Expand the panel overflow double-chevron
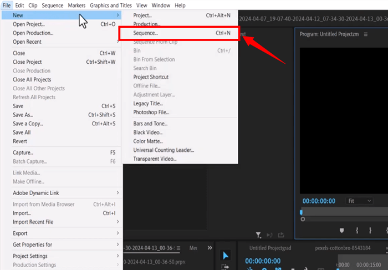Image resolution: width=388 pixels, height=270 pixels. click(x=210, y=248)
